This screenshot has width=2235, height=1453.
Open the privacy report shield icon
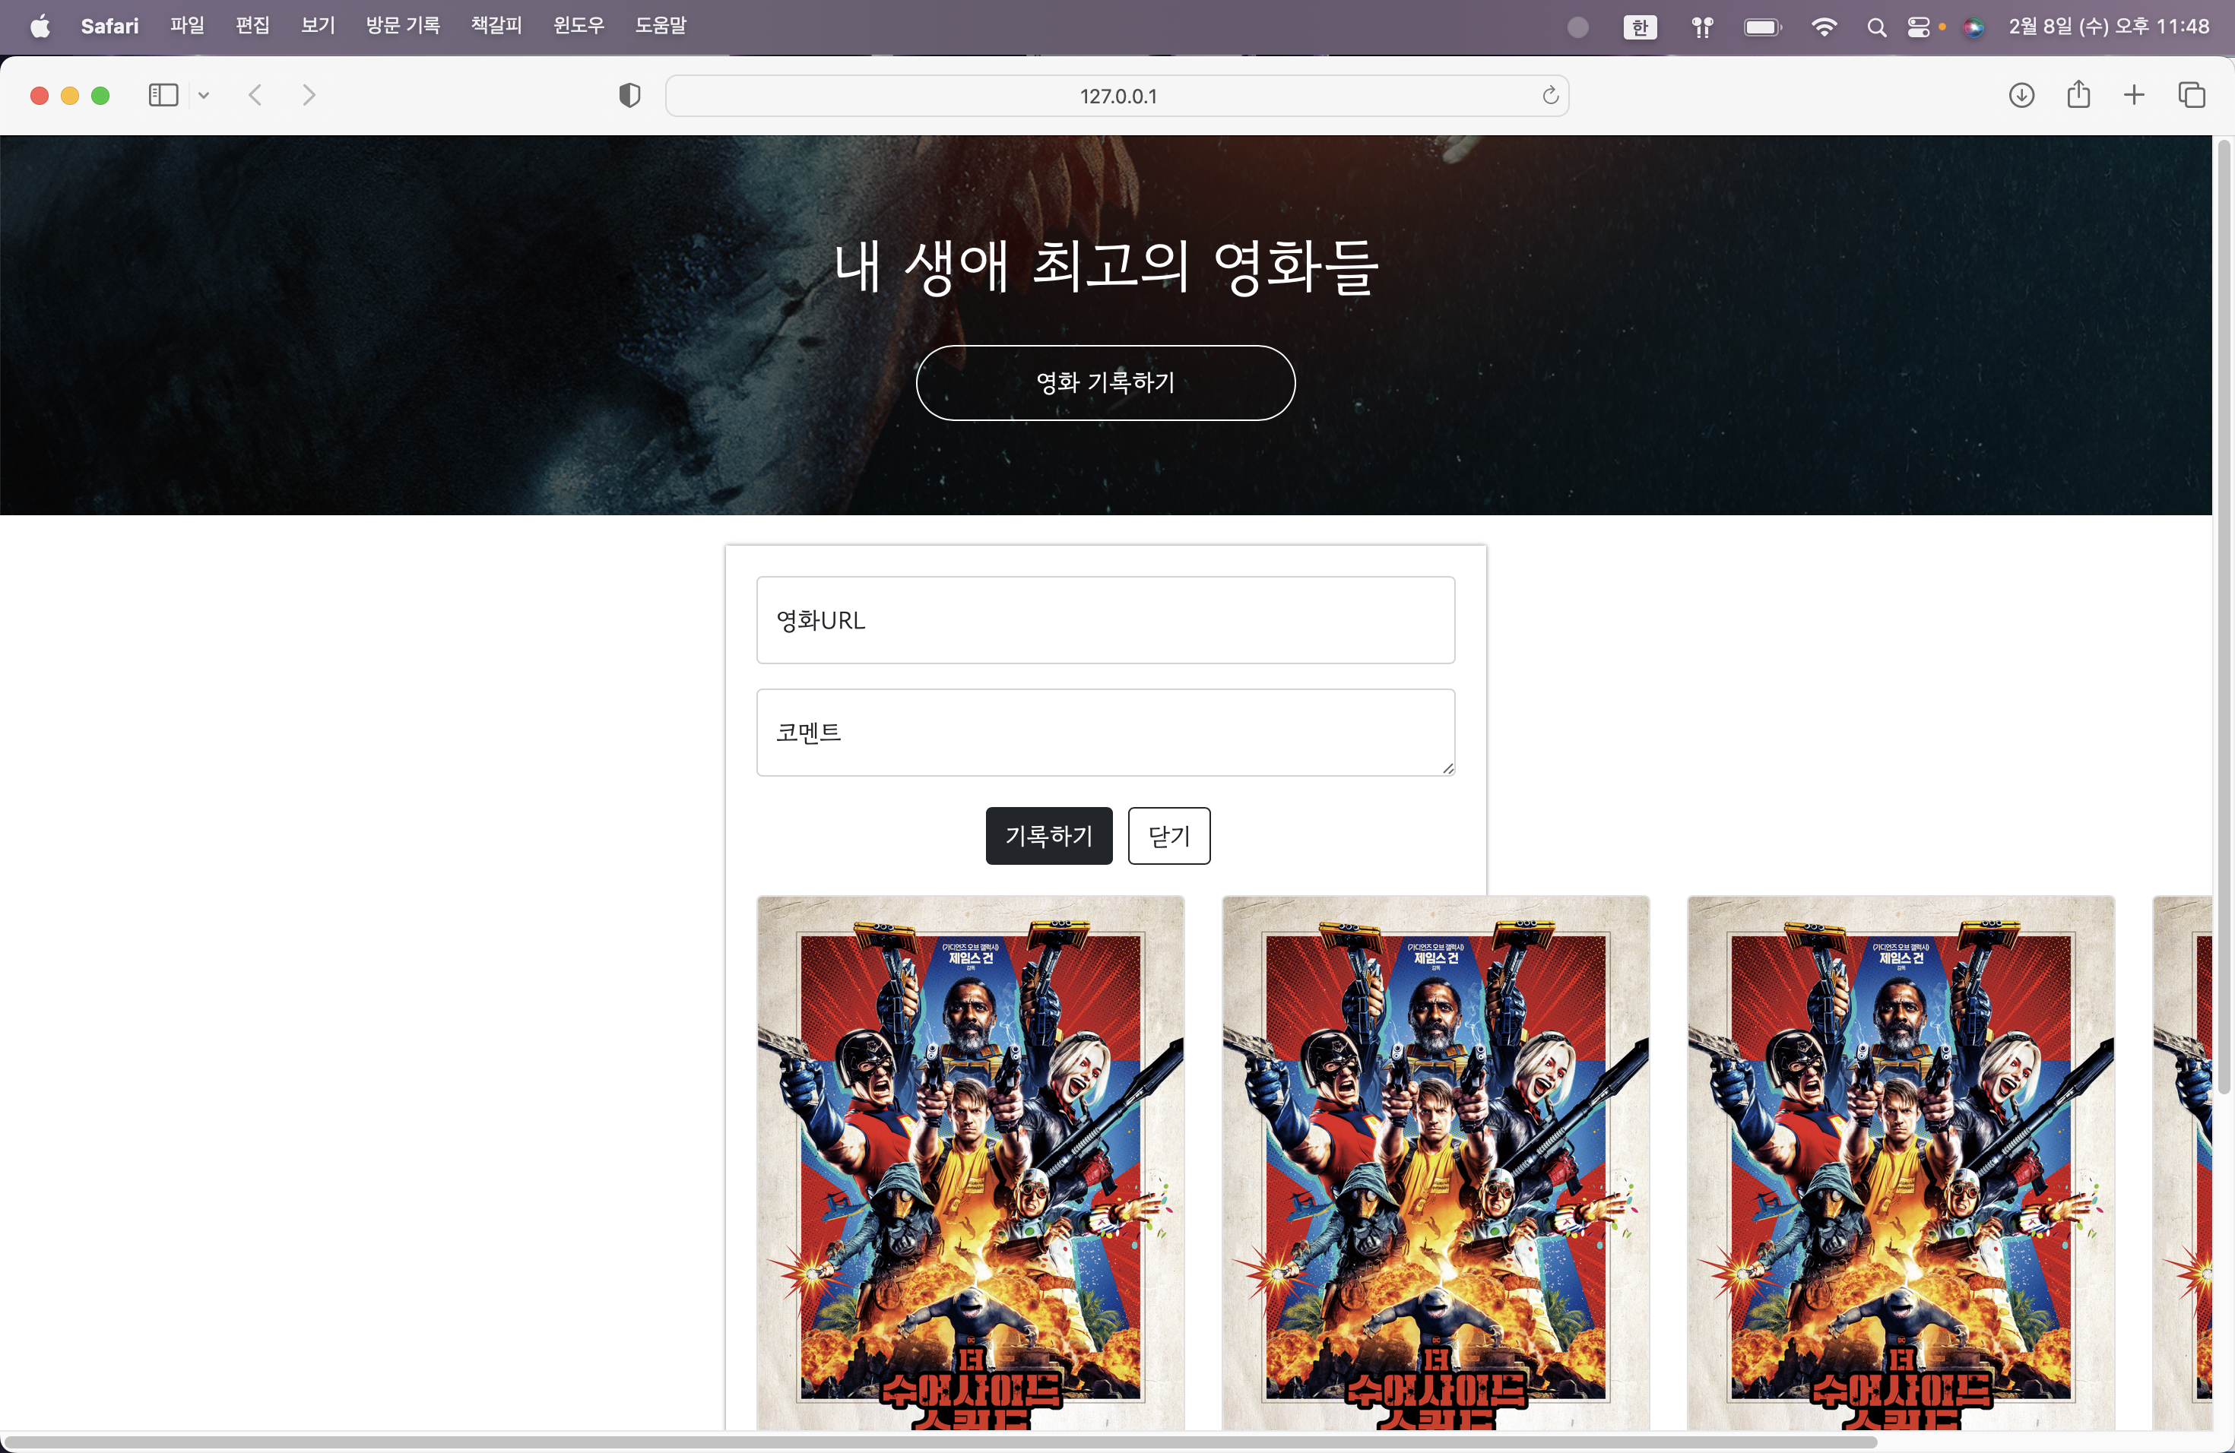pos(630,95)
